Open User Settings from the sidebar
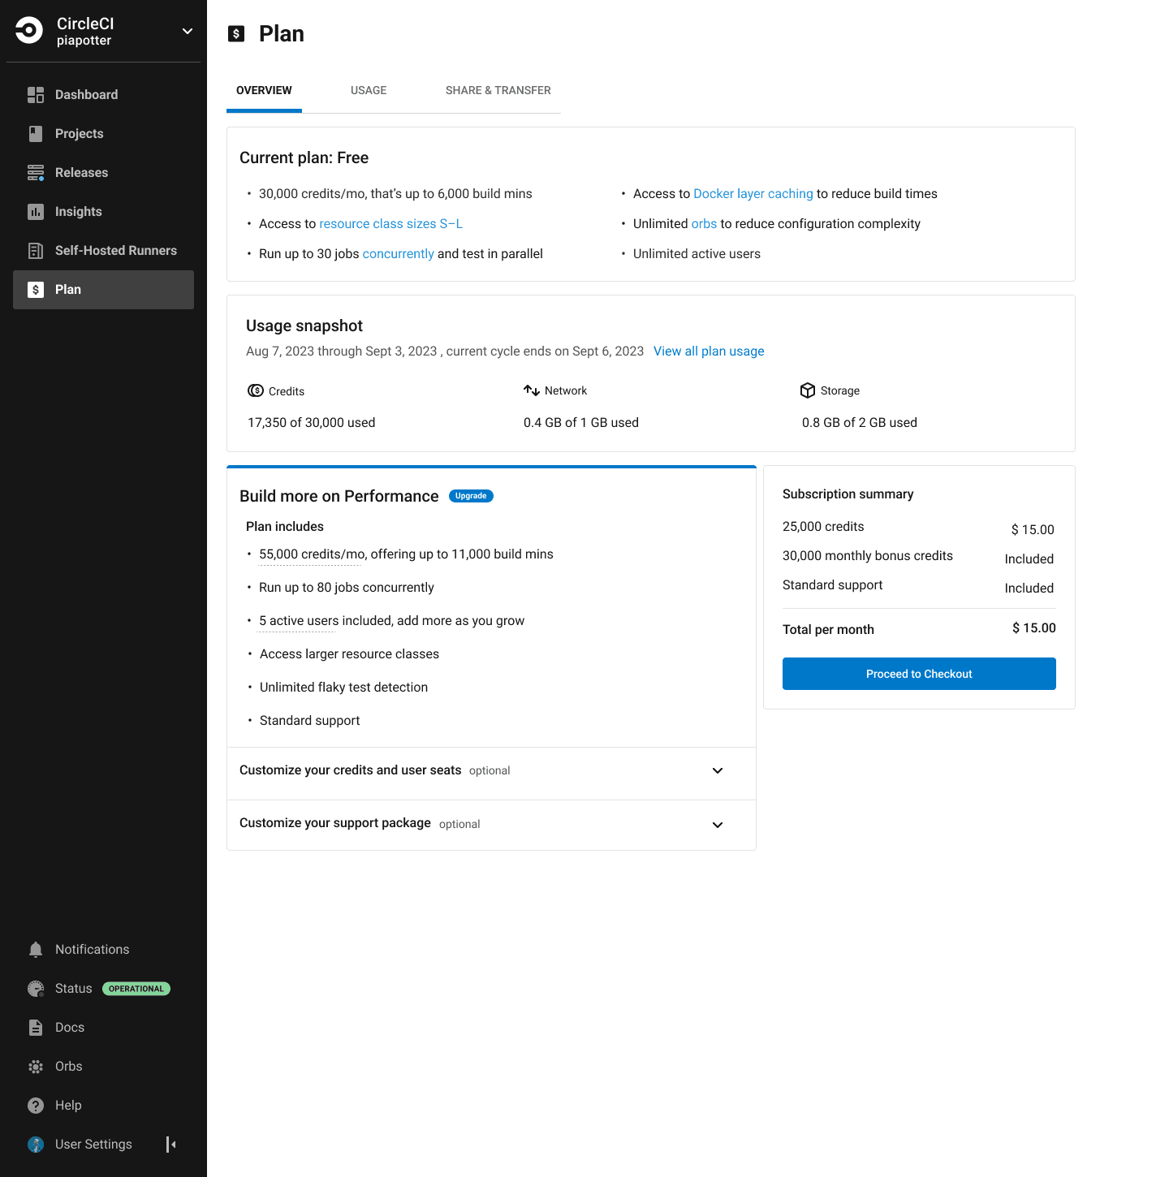1169x1177 pixels. 93,1145
